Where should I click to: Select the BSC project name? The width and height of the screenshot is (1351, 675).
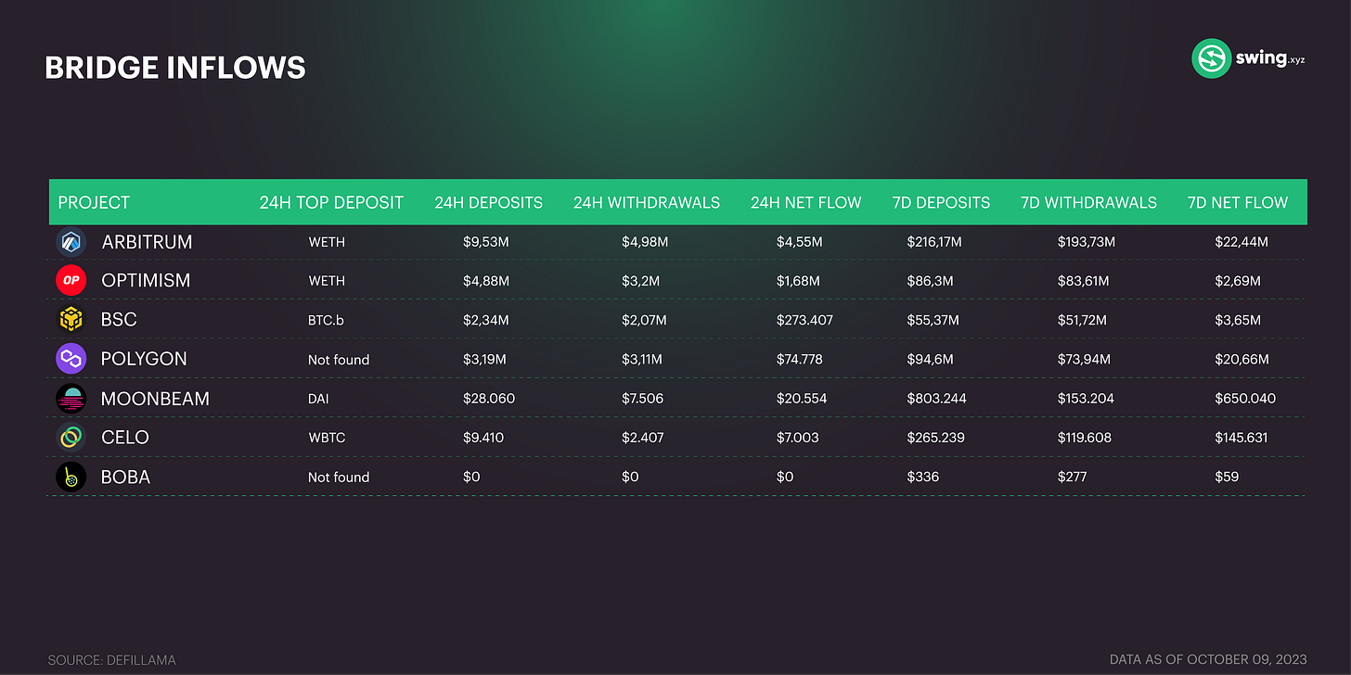pyautogui.click(x=119, y=320)
